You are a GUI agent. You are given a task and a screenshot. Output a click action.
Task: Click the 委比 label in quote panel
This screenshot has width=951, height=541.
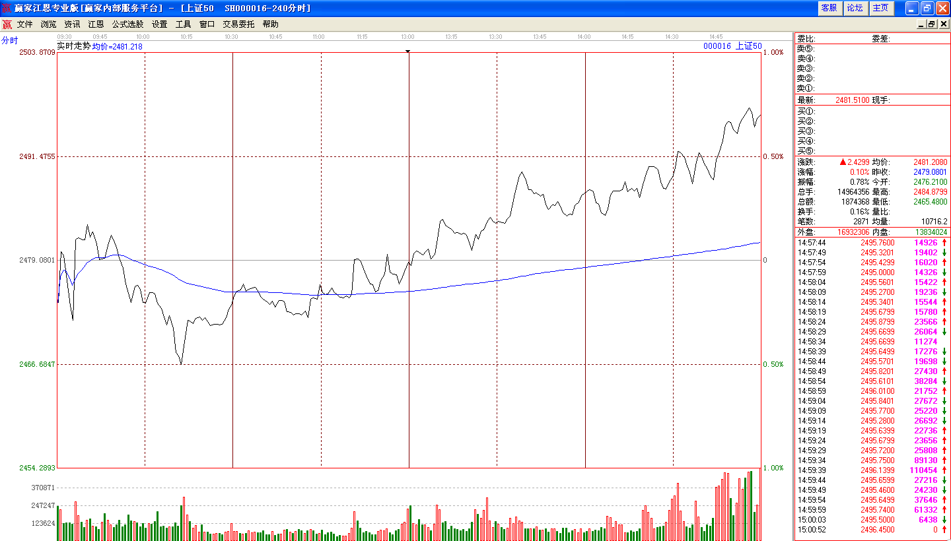tap(806, 39)
